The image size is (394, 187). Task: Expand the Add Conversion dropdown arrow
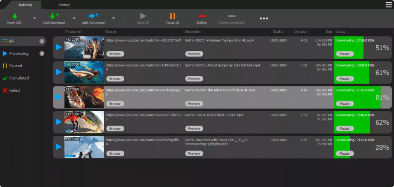point(114,18)
